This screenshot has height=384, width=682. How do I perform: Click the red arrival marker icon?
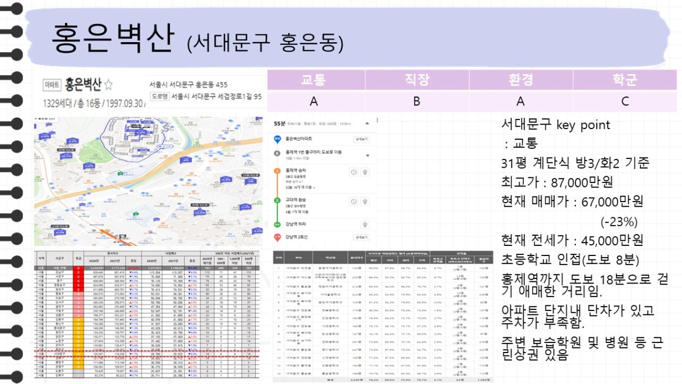tap(277, 237)
